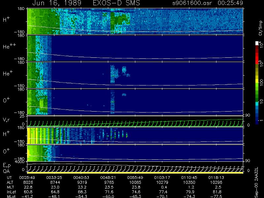Pick the cyan segment of the color bar
The image size is (264, 198).
click(257, 104)
